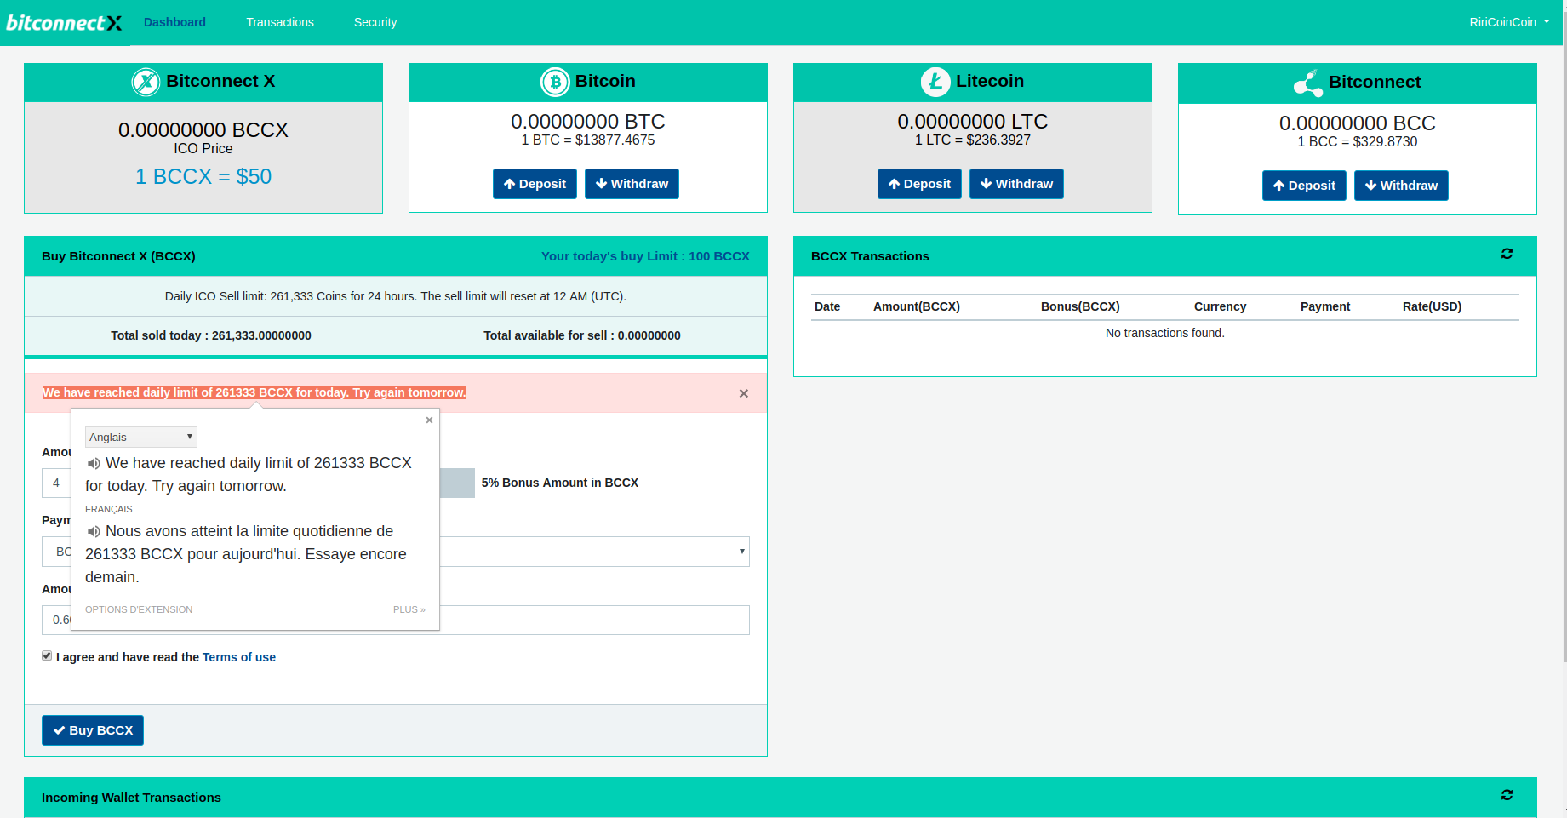
Task: Click the Amount(BCCX) column header
Action: (917, 306)
